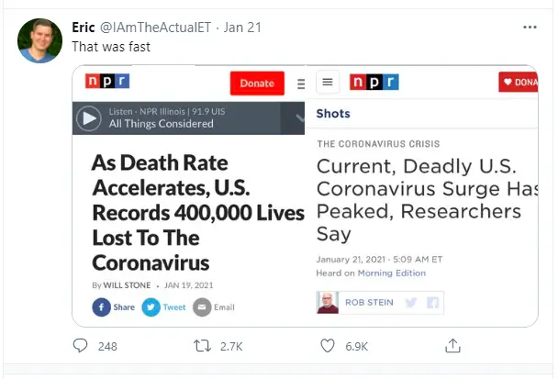
Task: Open Rob Stein author link
Action: (x=369, y=303)
